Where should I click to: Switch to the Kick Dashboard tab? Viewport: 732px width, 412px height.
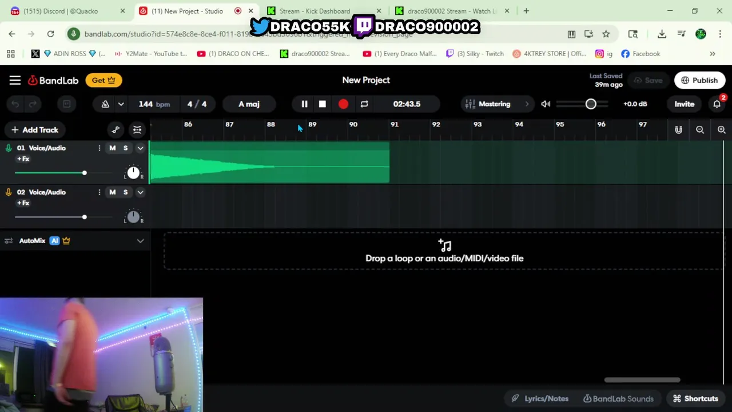(323, 11)
